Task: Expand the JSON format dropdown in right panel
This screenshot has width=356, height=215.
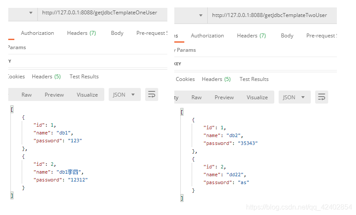Action: 294,97
